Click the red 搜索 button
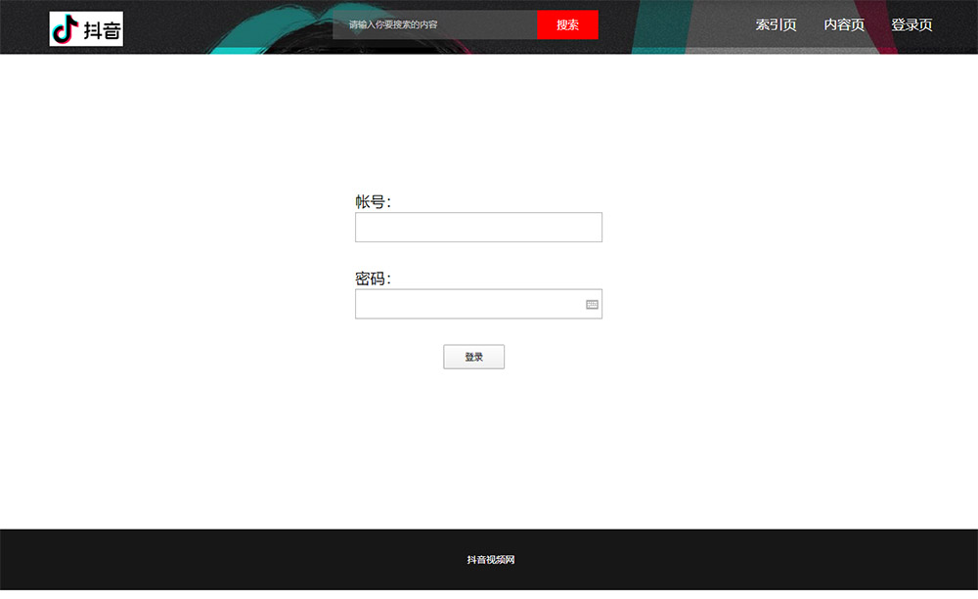The image size is (978, 599). coord(567,25)
